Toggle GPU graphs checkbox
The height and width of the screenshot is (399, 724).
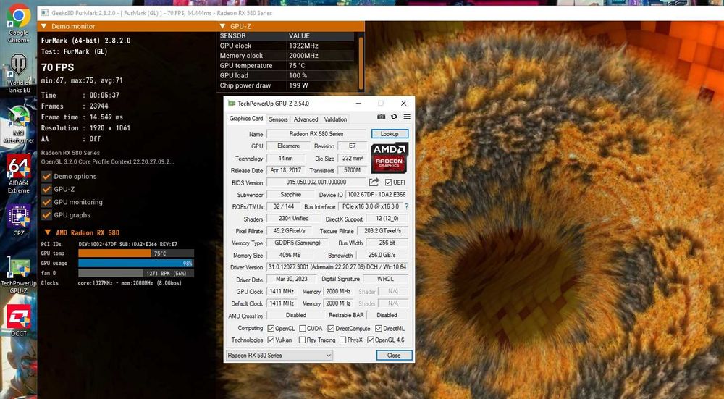46,215
